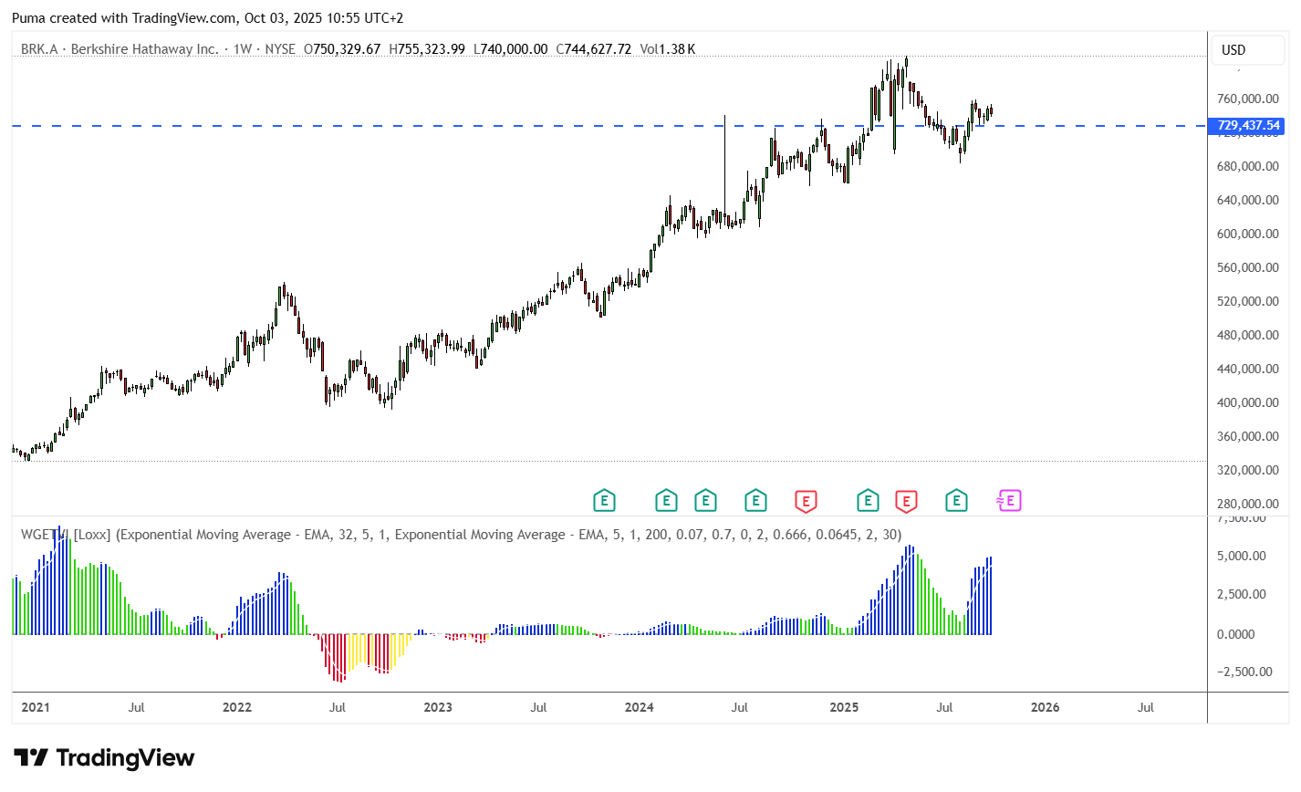Click the 760,000.00 price axis label
This screenshot has height=792, width=1301.
pyautogui.click(x=1247, y=99)
